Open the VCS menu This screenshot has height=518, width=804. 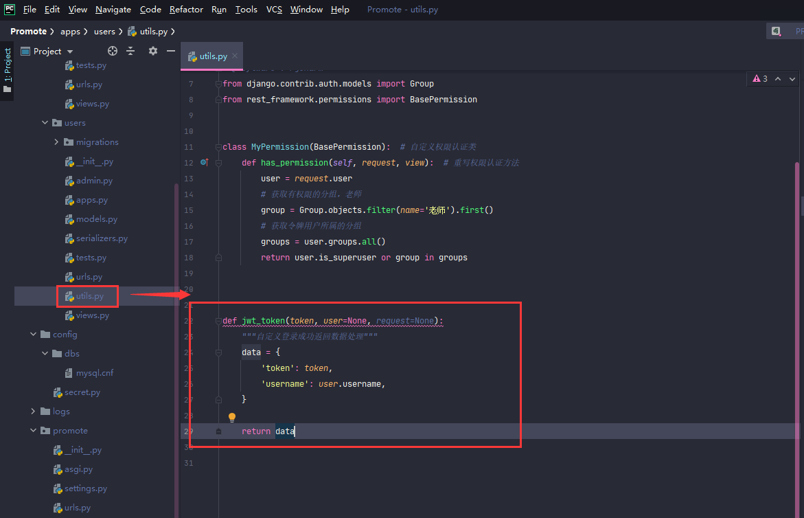click(274, 9)
